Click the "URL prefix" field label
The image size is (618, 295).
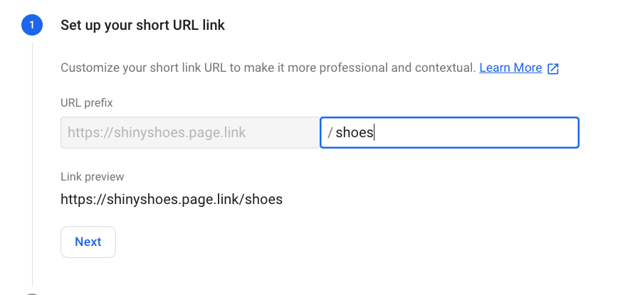[x=87, y=103]
